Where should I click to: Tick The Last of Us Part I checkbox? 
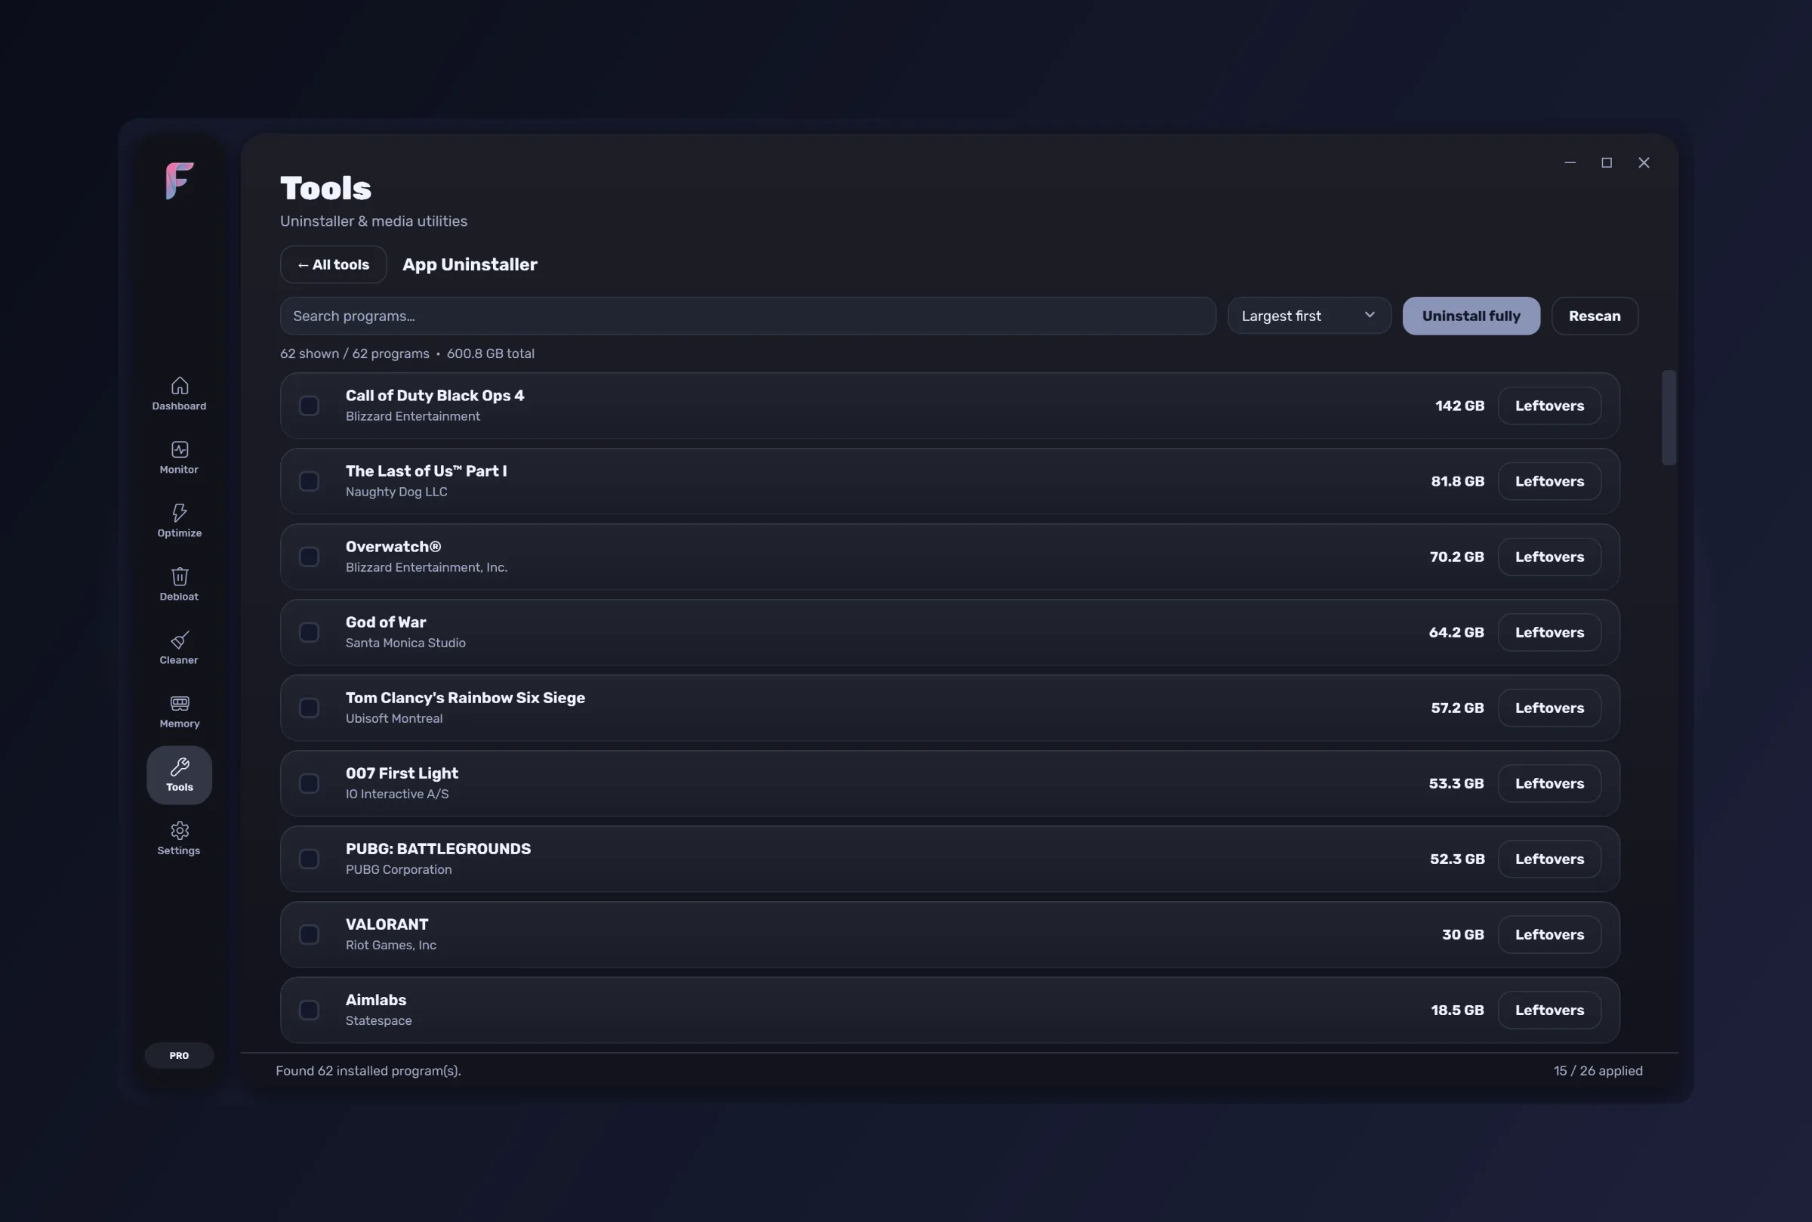(310, 481)
